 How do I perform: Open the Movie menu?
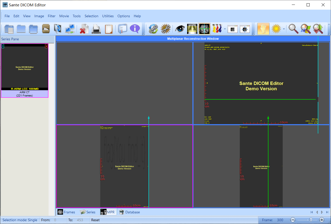click(64, 16)
